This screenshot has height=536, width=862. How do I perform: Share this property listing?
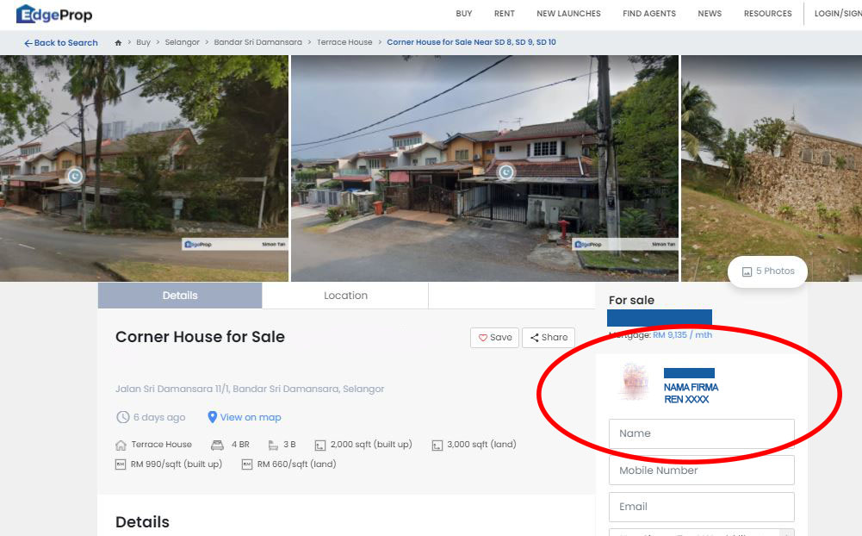pyautogui.click(x=549, y=337)
